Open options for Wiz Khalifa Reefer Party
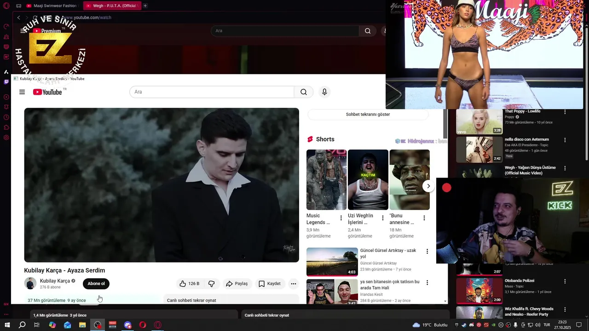589x331 pixels. point(565,309)
